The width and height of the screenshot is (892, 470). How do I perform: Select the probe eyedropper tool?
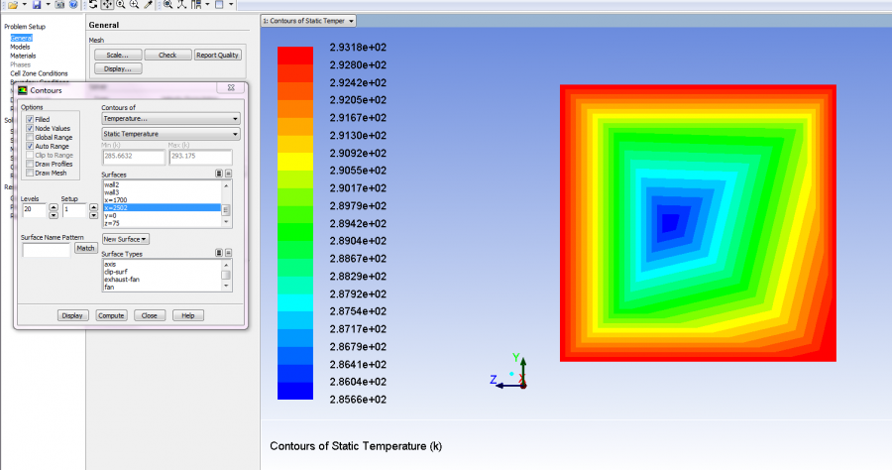(148, 5)
